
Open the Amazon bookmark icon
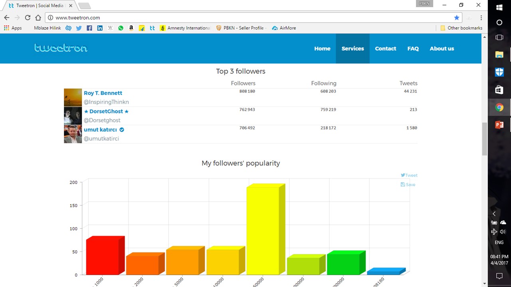131,28
